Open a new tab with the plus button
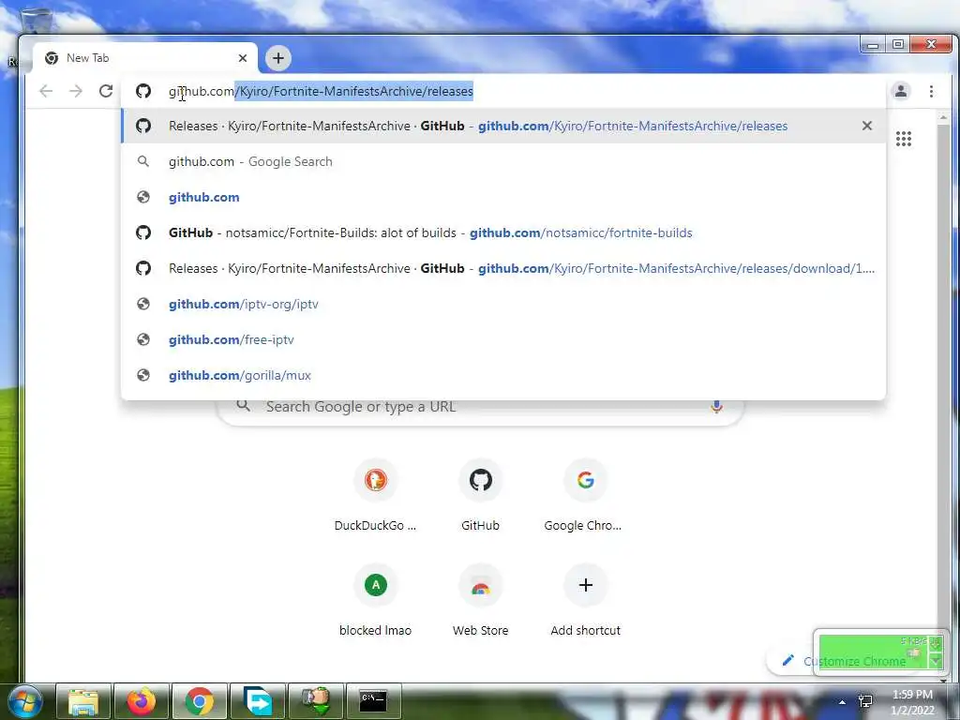 click(278, 58)
